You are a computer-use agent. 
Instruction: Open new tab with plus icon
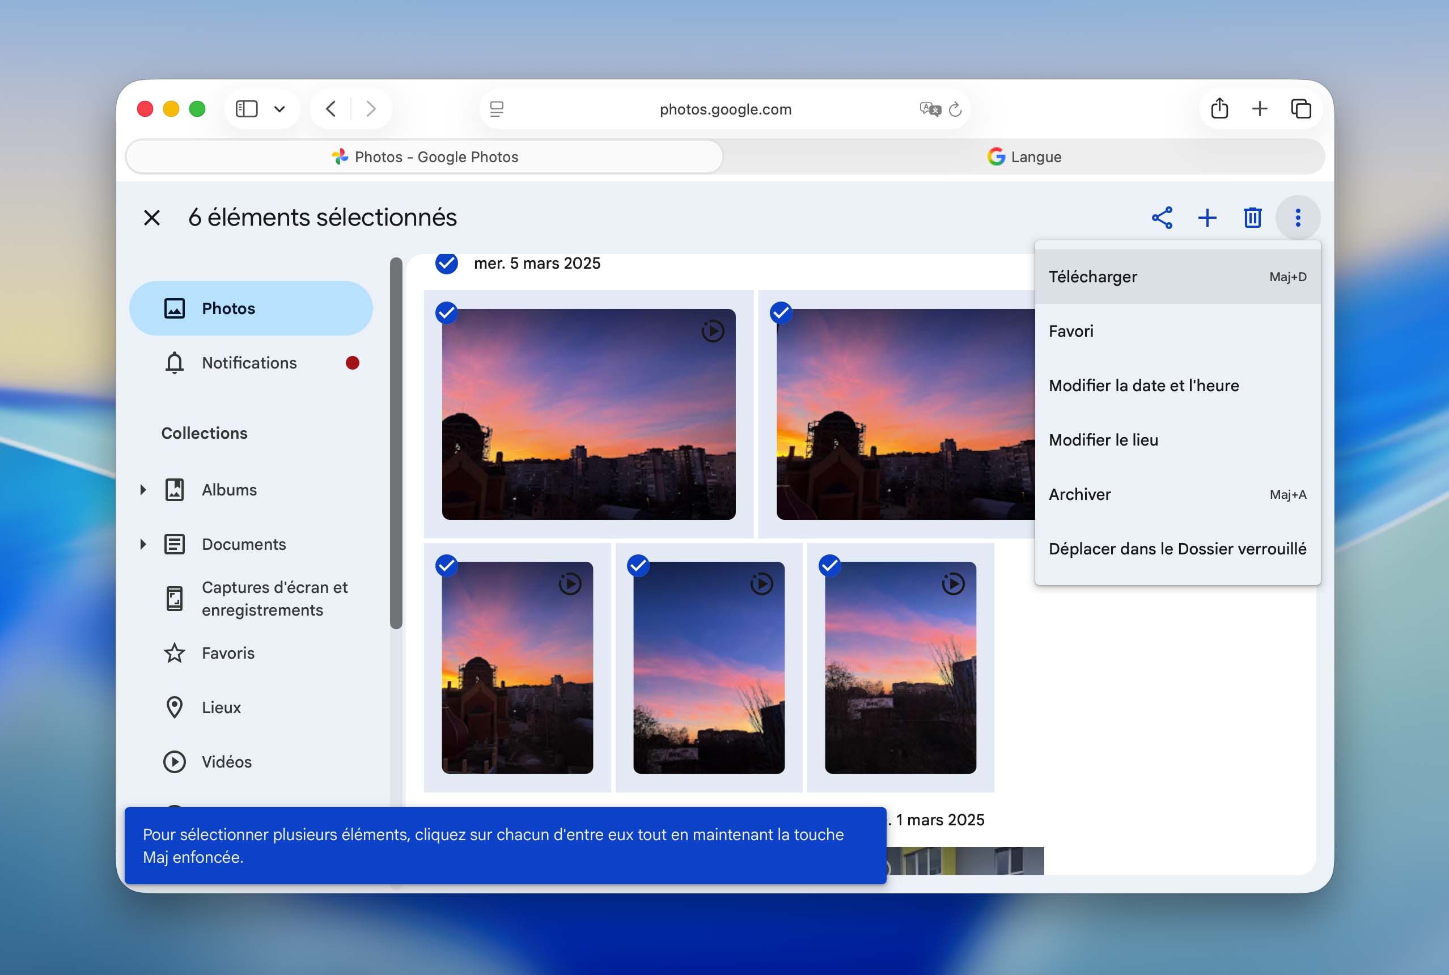(x=1259, y=109)
